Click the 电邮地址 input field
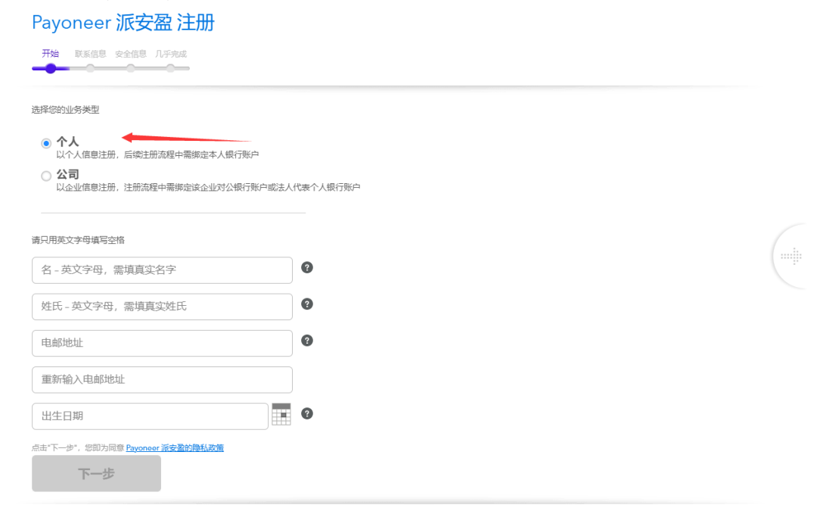Image resolution: width=817 pixels, height=508 pixels. [x=162, y=343]
